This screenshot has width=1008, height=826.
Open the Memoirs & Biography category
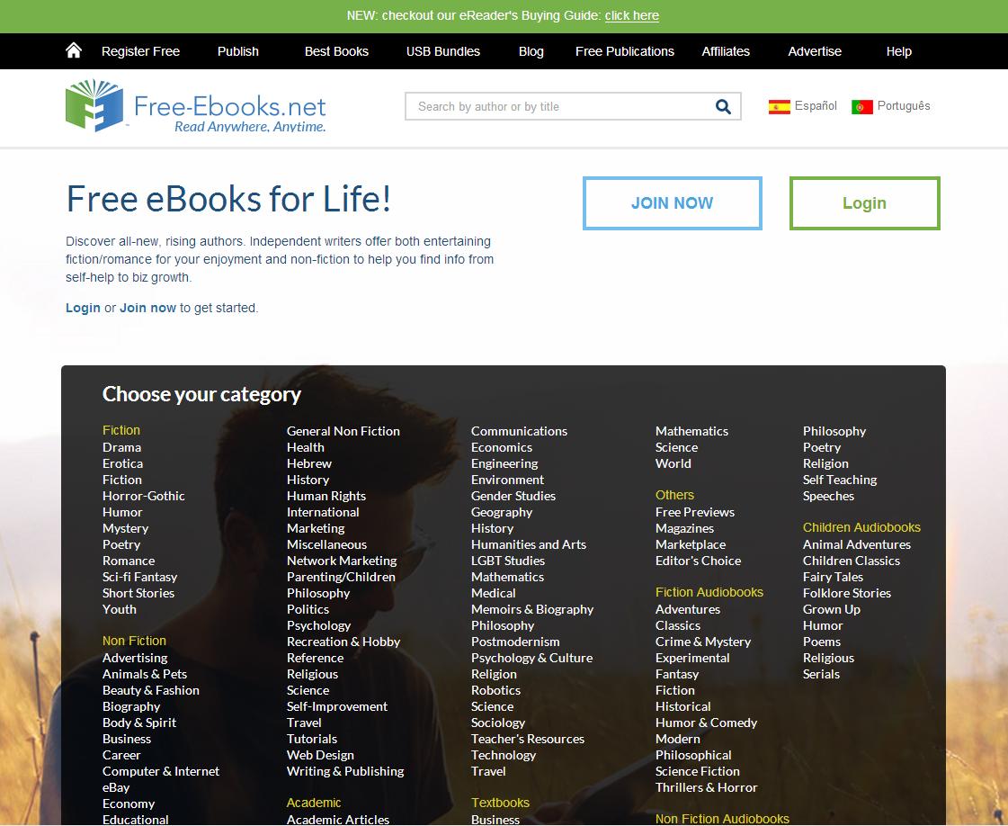coord(532,609)
